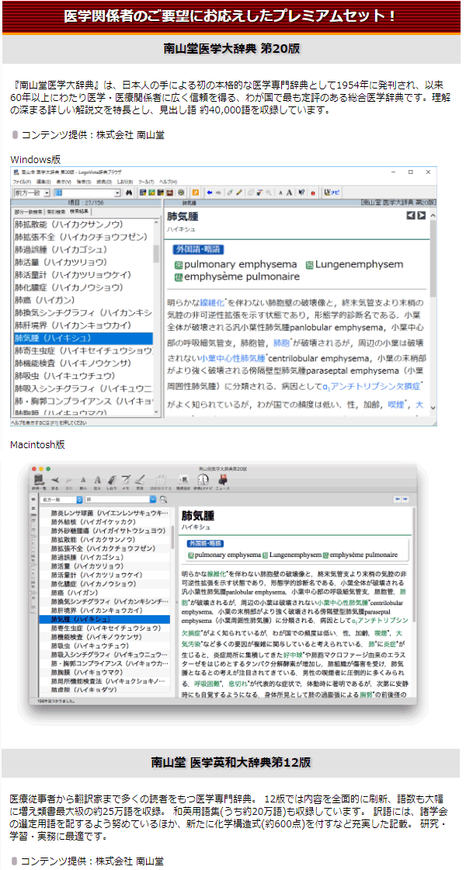Click the magnifier search icon in Mac window
466x870 pixels.
[x=163, y=499]
